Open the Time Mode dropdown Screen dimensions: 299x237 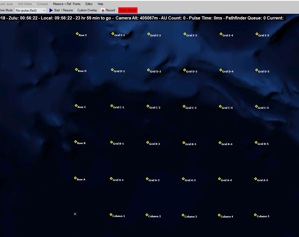pyautogui.click(x=31, y=11)
